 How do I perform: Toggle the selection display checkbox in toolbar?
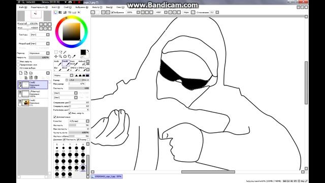click(112, 12)
